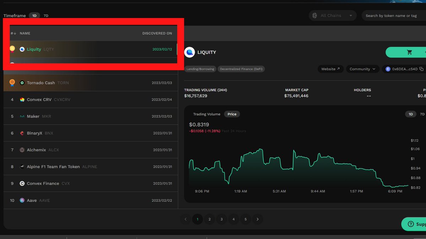Click the Lending/Borrowing tag
This screenshot has width=426, height=239.
(200, 69)
